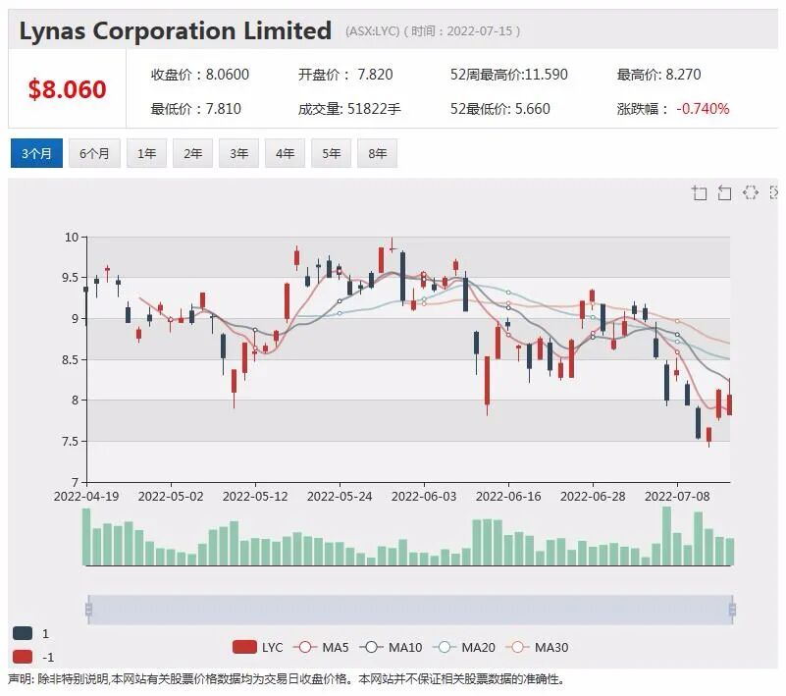Choose the 5年 range tab

[x=331, y=153]
